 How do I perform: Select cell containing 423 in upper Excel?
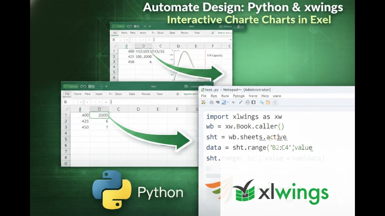[127, 56]
